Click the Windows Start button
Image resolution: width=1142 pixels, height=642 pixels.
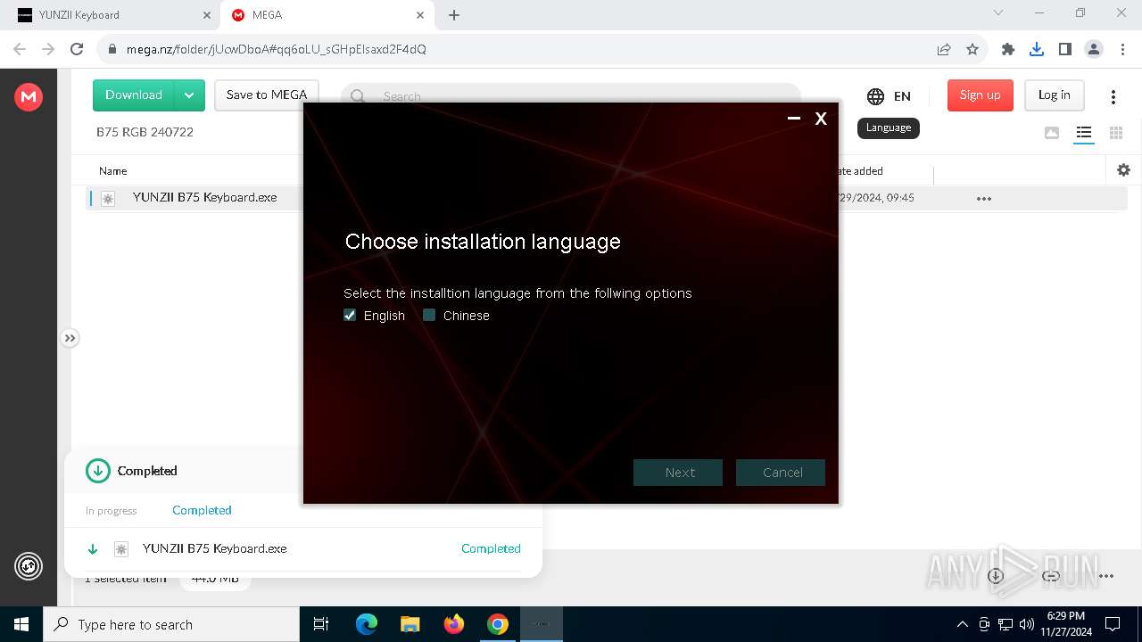coord(21,624)
